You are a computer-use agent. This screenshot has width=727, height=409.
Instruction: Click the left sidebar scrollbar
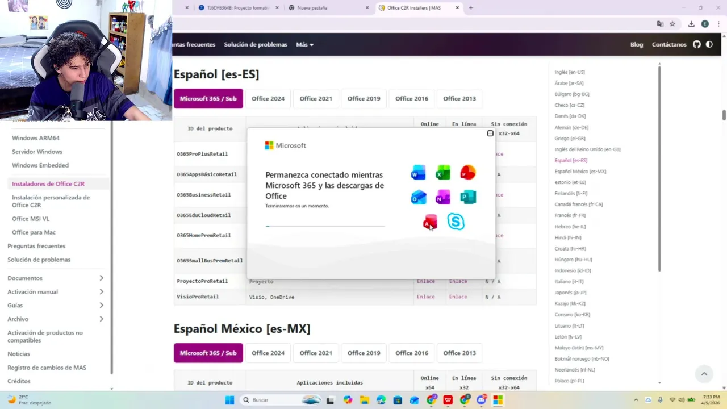[x=111, y=248]
